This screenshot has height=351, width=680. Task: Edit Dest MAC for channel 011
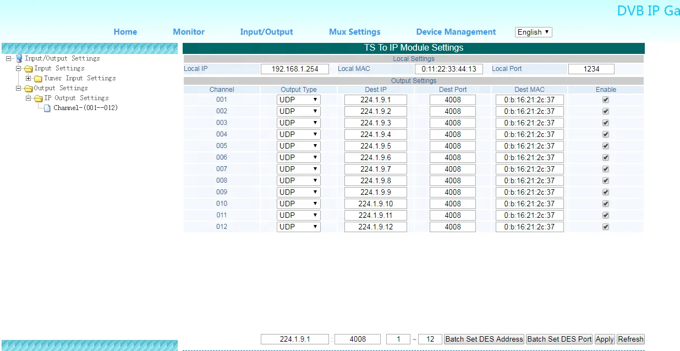530,215
